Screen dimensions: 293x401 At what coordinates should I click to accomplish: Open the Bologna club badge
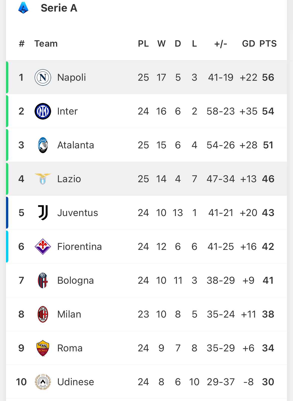(x=43, y=280)
